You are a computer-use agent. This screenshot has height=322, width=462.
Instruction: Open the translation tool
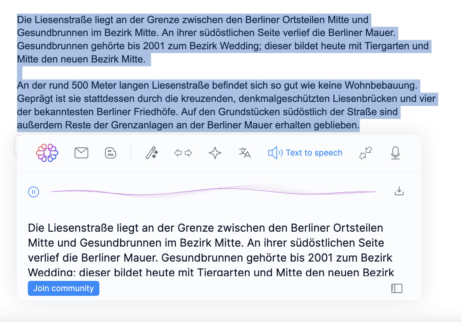click(x=245, y=153)
